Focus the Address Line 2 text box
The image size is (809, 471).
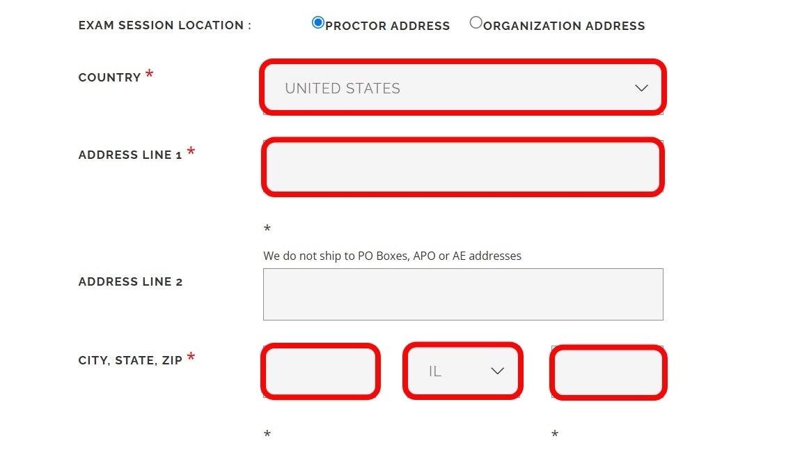click(x=462, y=294)
